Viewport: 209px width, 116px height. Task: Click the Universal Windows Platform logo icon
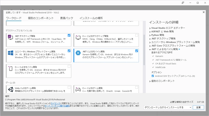(10, 53)
